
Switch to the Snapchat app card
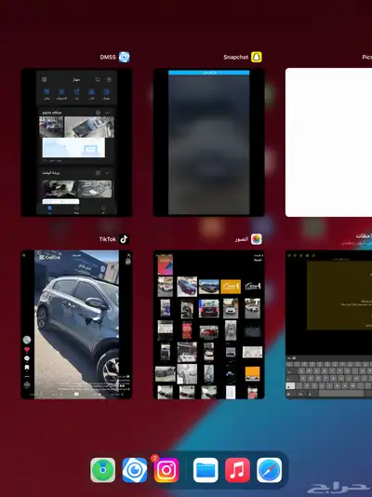click(x=208, y=142)
